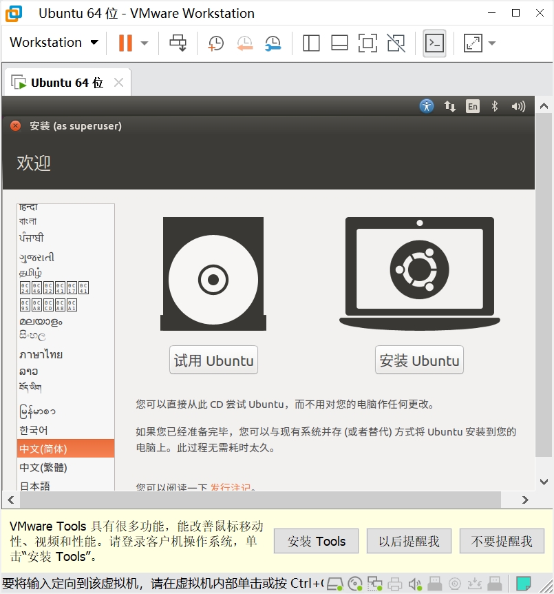Screen dimensions: 554x594
Task: Click the webcam device status icon
Action: pyautogui.click(x=455, y=584)
